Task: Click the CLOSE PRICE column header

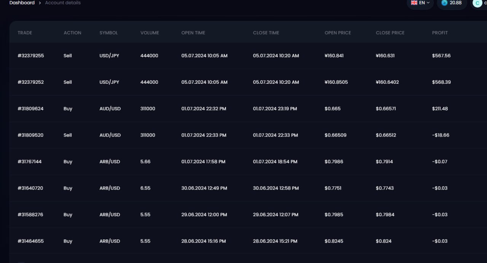Action: pos(390,33)
